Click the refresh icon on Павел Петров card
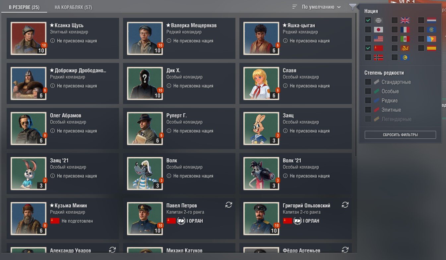This screenshot has width=446, height=260. pyautogui.click(x=228, y=205)
